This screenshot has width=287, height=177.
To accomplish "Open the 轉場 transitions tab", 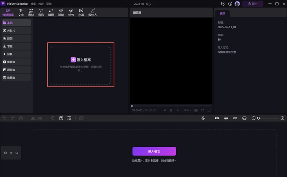I will (51, 13).
